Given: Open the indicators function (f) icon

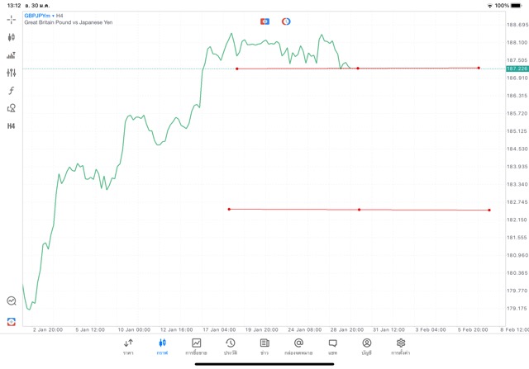Looking at the screenshot, I should (11, 90).
